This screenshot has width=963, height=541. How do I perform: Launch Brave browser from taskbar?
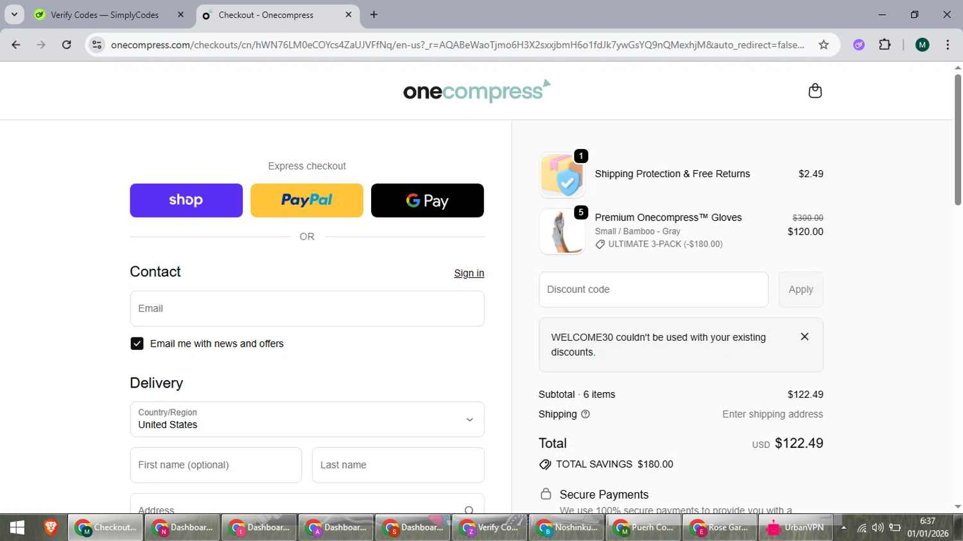tap(51, 528)
